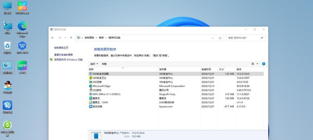
Task: Sort by the 大小 column header
Action: tap(226, 69)
